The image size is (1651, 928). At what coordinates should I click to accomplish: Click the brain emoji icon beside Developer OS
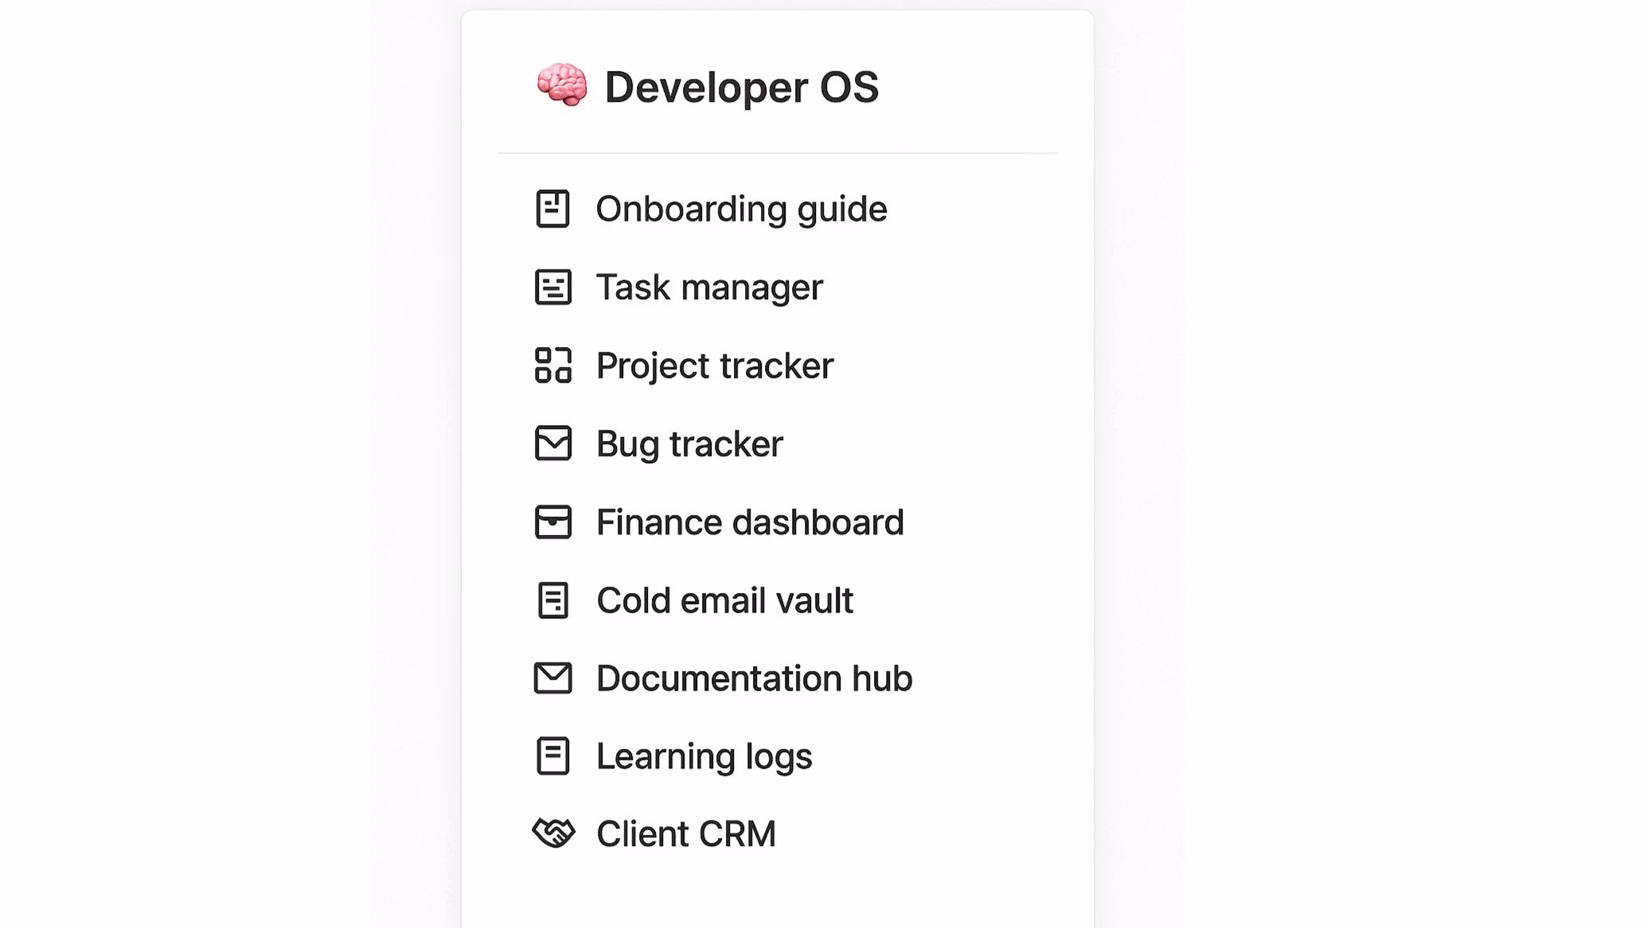562,85
